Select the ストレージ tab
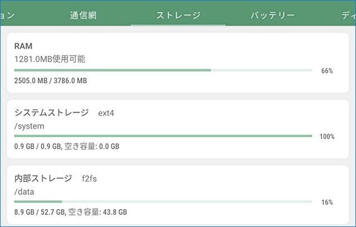Screen dimensions: 356x227 tap(178, 15)
